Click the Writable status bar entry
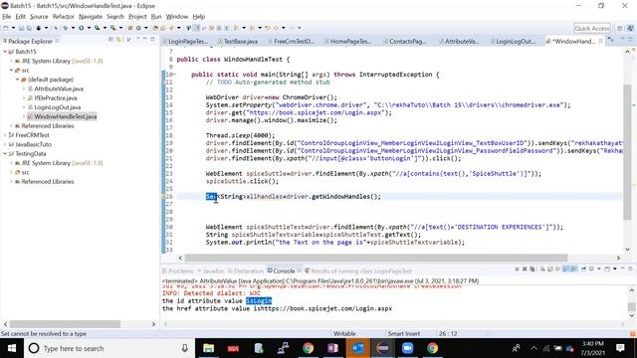Viewport: 637px width, 358px height. (344, 334)
